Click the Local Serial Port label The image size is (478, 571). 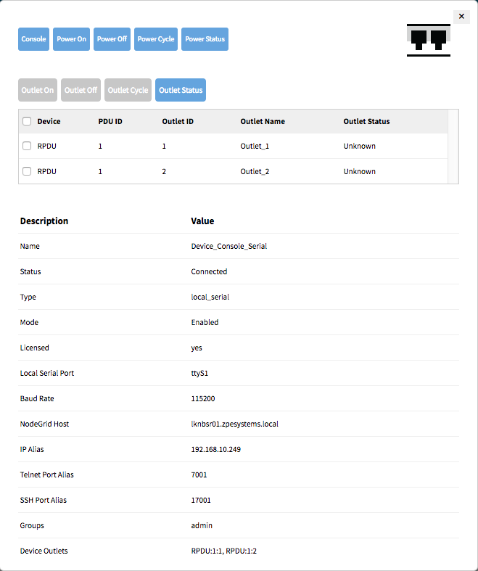click(x=47, y=373)
